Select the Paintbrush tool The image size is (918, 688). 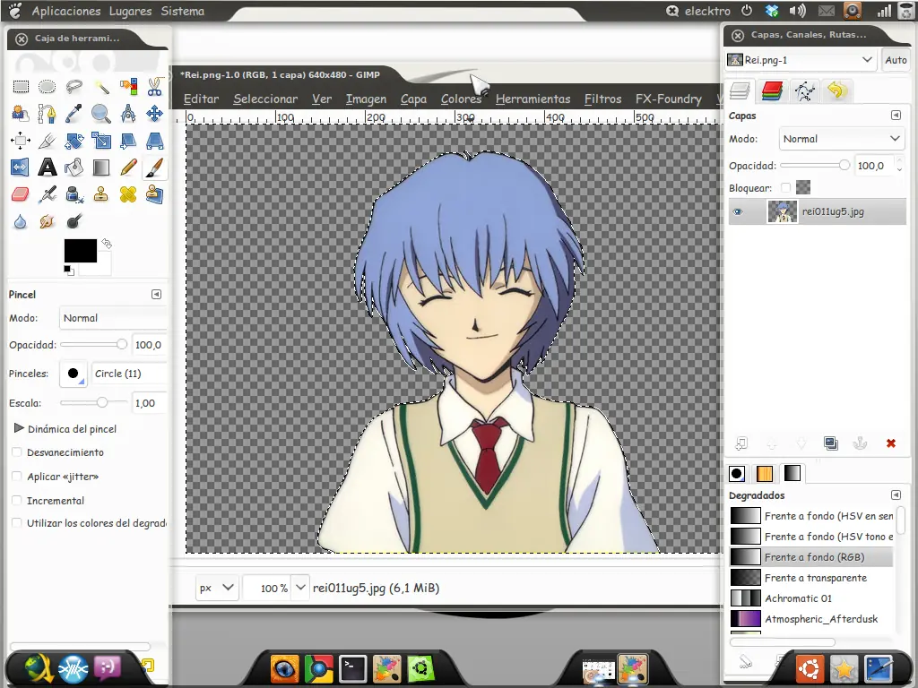pos(154,168)
